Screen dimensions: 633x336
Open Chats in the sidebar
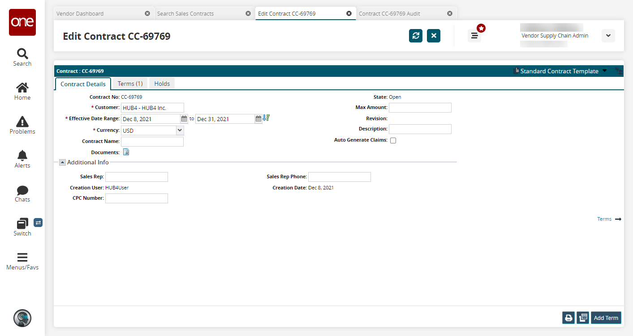22,193
